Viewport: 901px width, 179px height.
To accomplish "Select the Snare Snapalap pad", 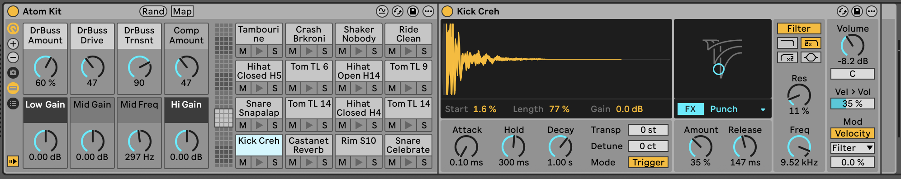I will (259, 108).
